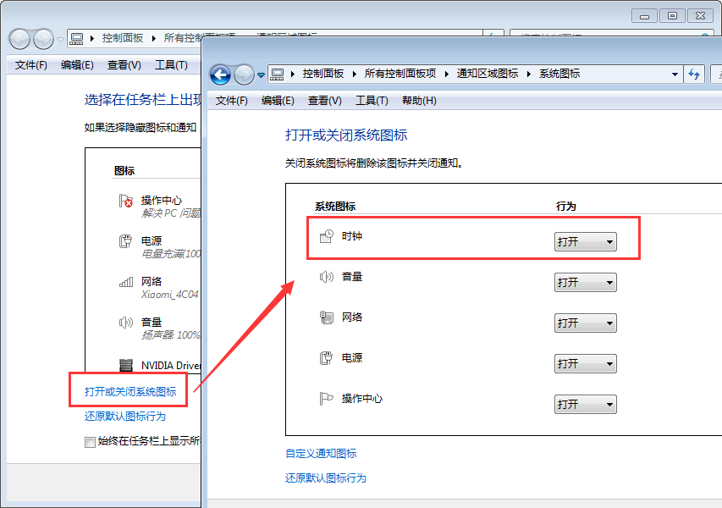Click the 自定义通知图标 link
The height and width of the screenshot is (508, 722).
(321, 454)
